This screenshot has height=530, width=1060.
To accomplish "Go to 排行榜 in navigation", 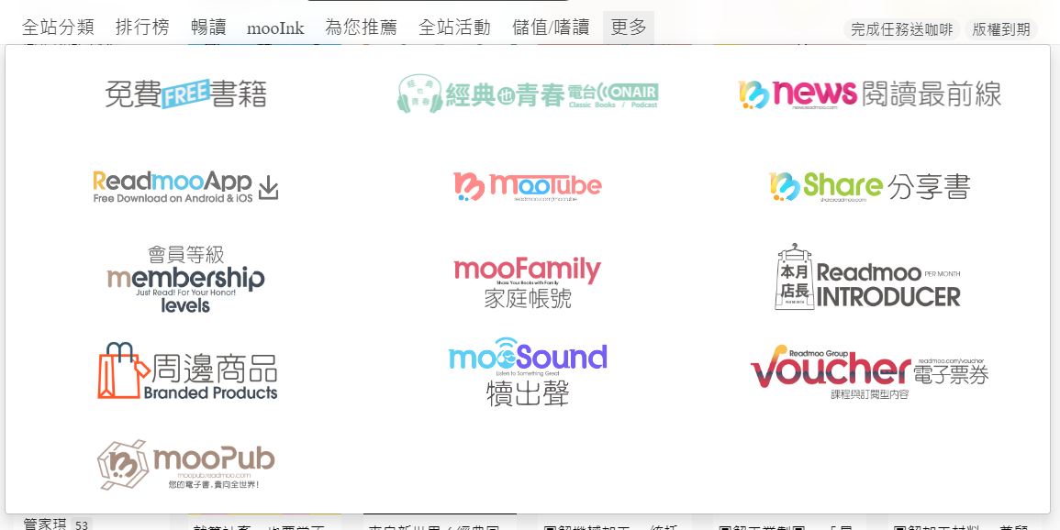I will click(142, 28).
